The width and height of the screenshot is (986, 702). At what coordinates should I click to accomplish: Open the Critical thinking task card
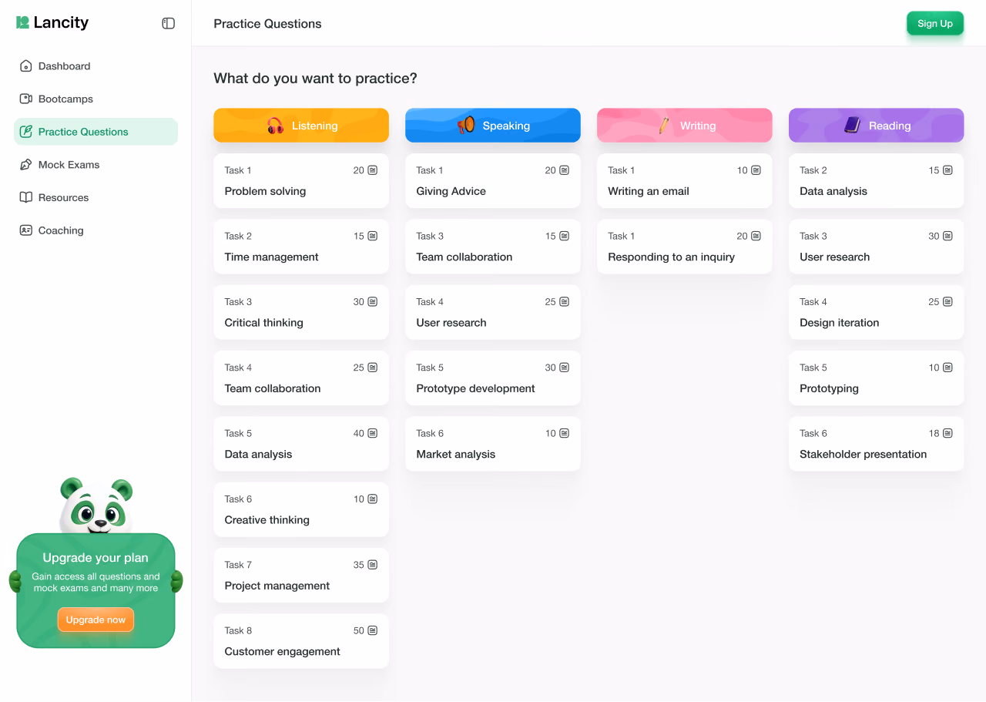coord(301,313)
